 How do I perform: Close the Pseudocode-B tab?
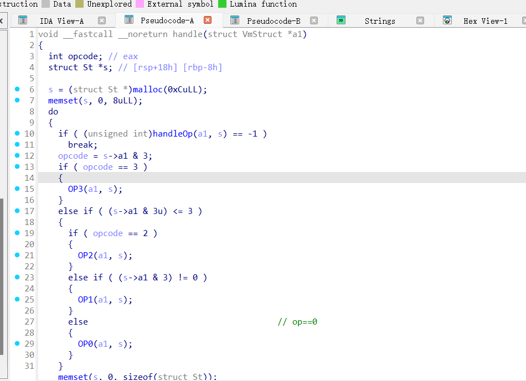(x=314, y=20)
